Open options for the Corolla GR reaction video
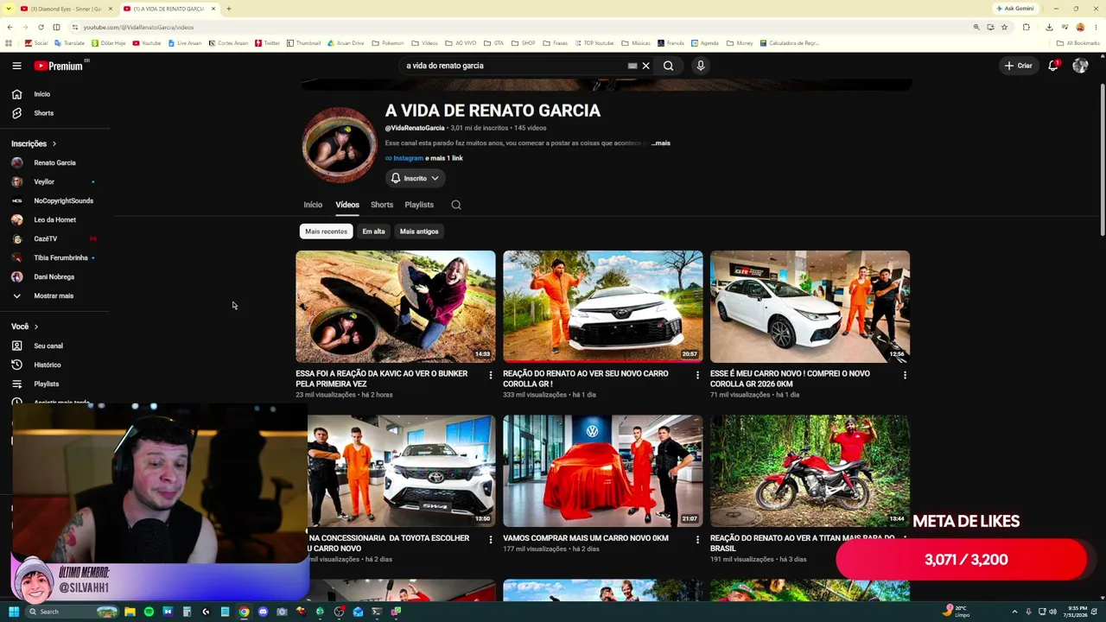Screen dimensions: 1106x622 click(x=698, y=375)
